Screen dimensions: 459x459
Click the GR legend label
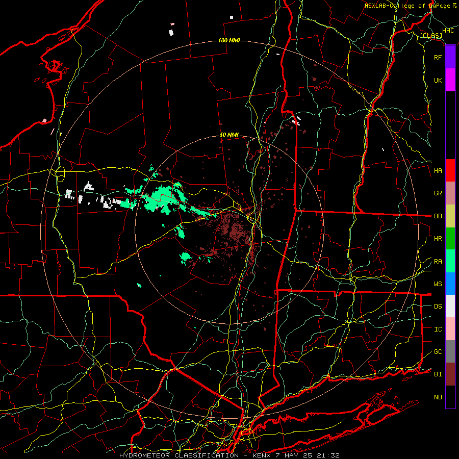click(x=438, y=193)
